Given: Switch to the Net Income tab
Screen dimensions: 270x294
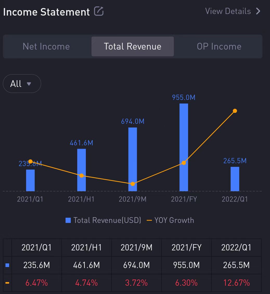Looking at the screenshot, I should coord(46,46).
